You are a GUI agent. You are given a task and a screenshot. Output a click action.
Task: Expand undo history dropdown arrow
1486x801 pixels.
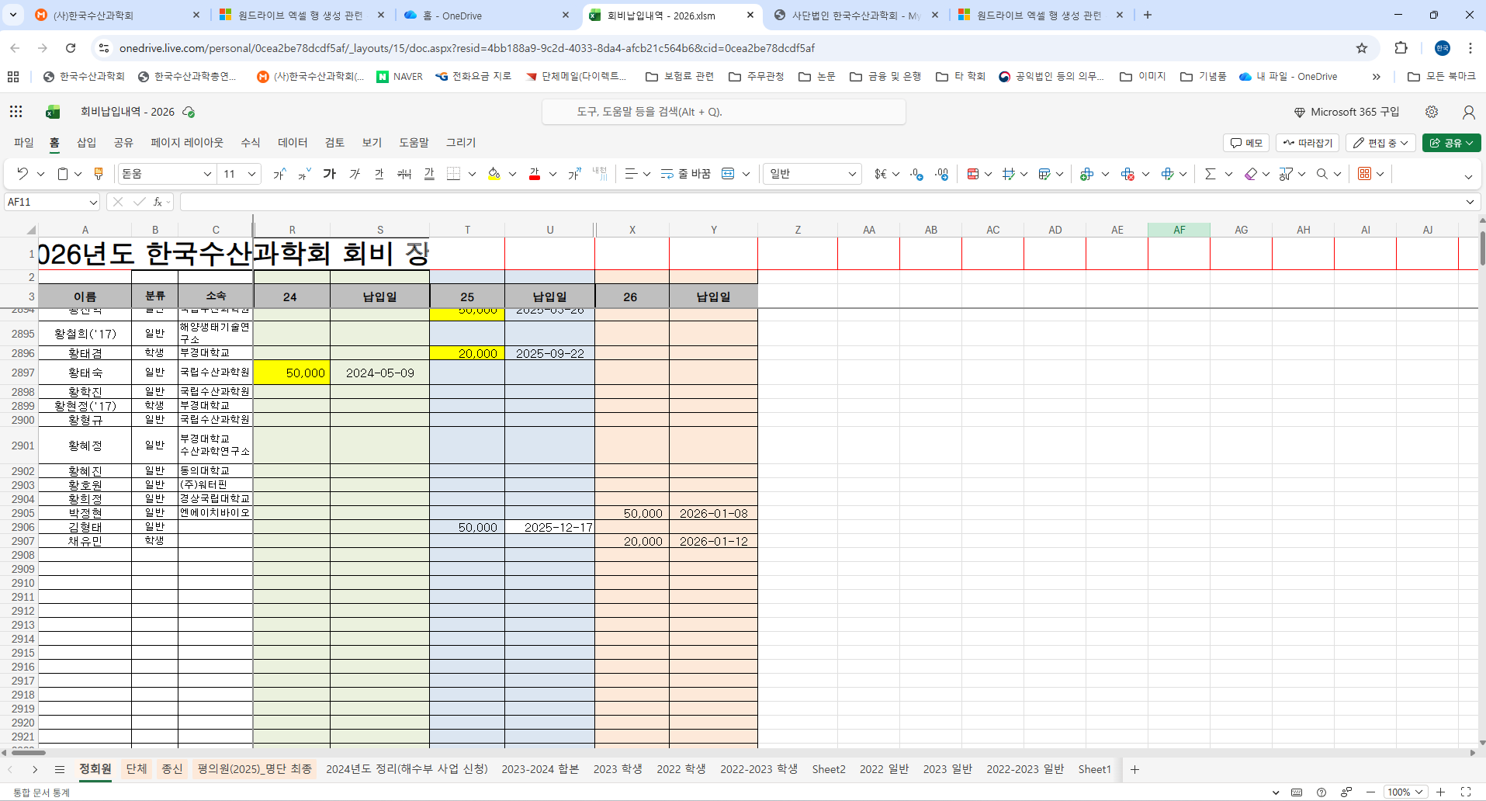pos(41,174)
